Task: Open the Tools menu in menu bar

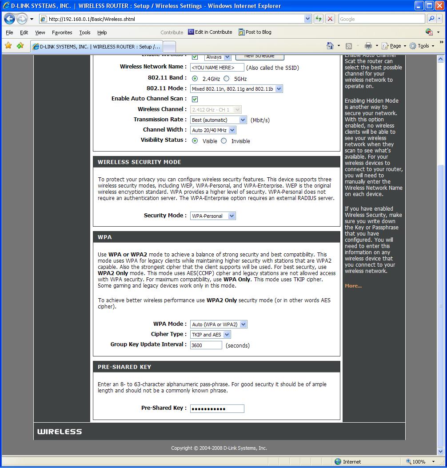Action: click(85, 32)
